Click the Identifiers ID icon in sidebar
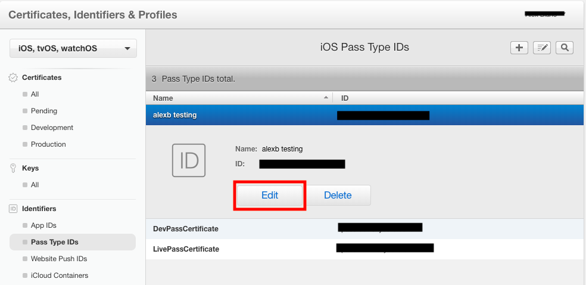 tap(13, 209)
